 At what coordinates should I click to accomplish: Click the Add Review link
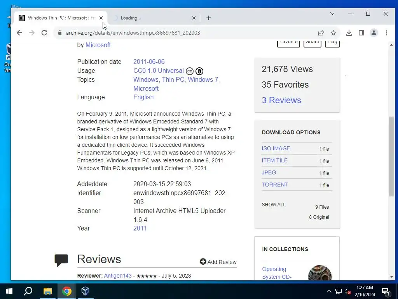tap(222, 262)
